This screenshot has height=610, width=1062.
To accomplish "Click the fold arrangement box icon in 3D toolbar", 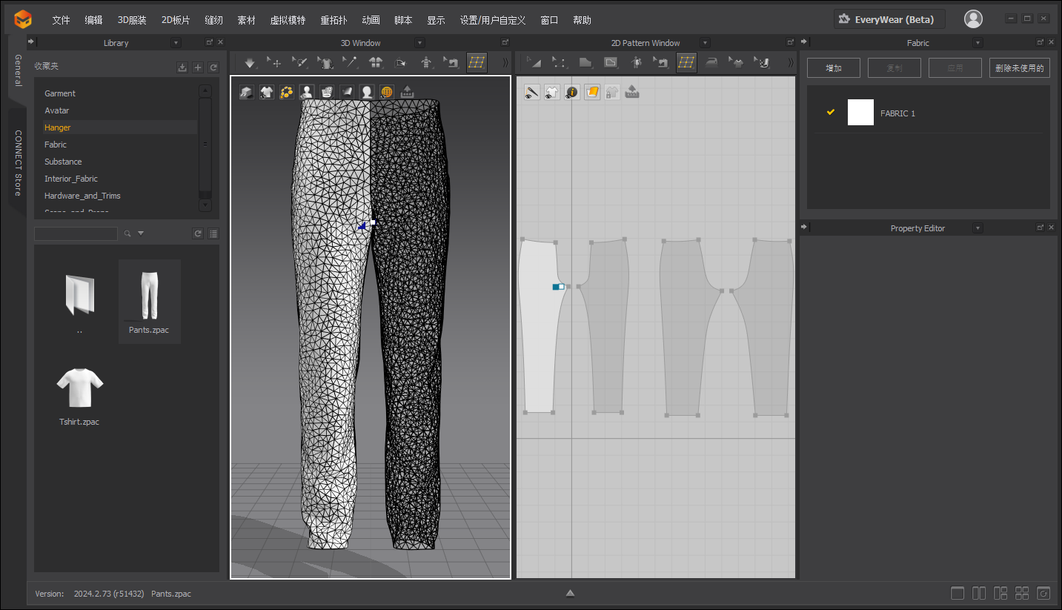I will [x=401, y=63].
